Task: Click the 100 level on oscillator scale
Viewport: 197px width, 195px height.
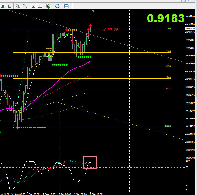Action: (188, 161)
